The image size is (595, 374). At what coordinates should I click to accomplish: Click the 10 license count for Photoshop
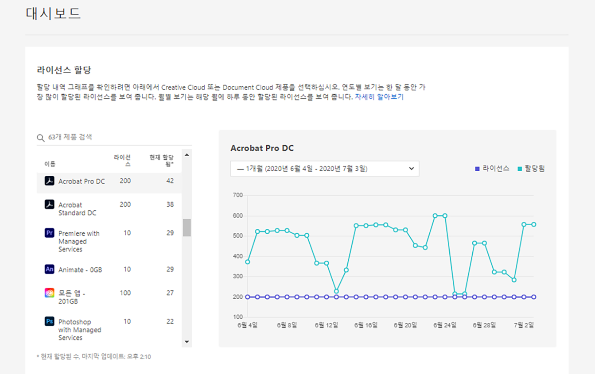pyautogui.click(x=127, y=321)
